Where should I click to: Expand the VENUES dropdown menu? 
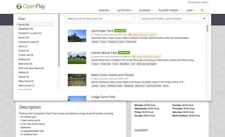[x=105, y=11]
